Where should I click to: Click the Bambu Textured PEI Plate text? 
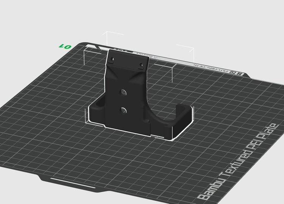pyautogui.click(x=243, y=162)
